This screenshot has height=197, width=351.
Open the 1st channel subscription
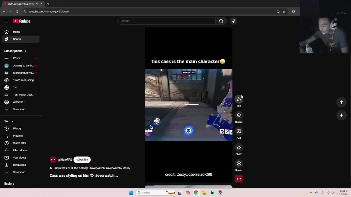tap(21, 87)
